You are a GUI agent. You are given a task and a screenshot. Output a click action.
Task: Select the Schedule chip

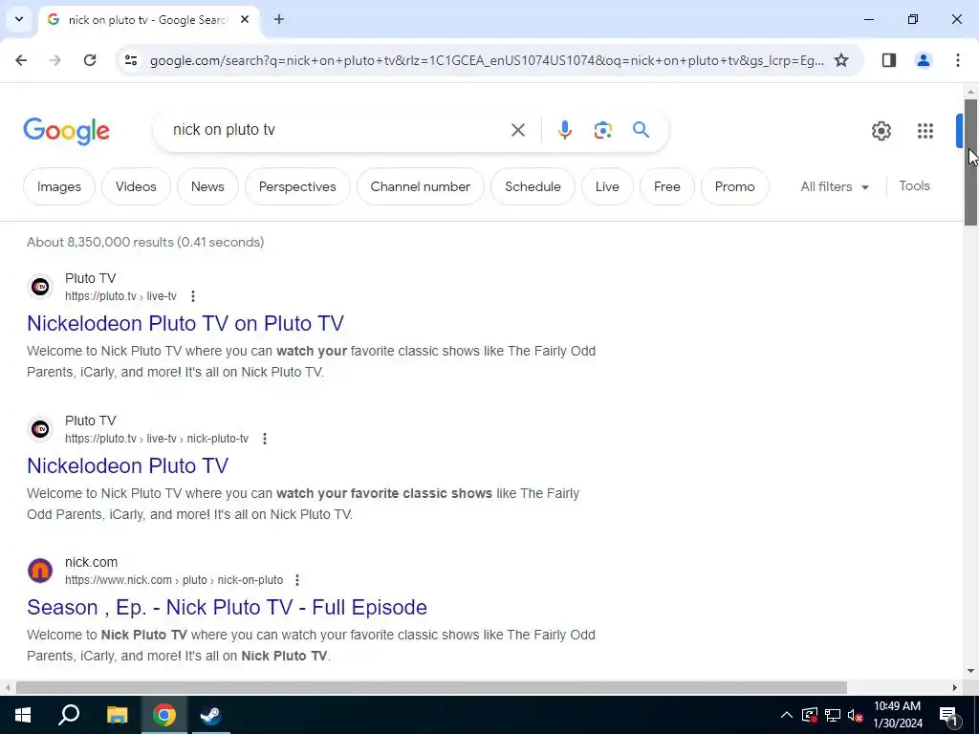point(533,186)
